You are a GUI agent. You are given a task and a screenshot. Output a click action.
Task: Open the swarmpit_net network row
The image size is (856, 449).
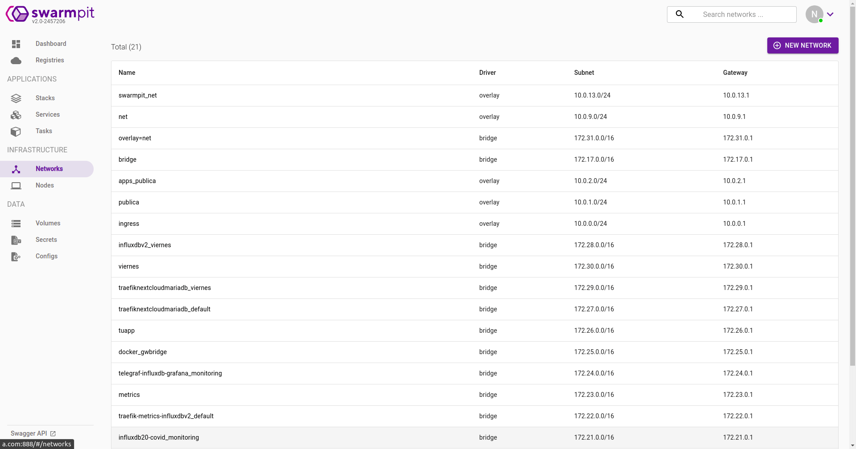pyautogui.click(x=474, y=95)
